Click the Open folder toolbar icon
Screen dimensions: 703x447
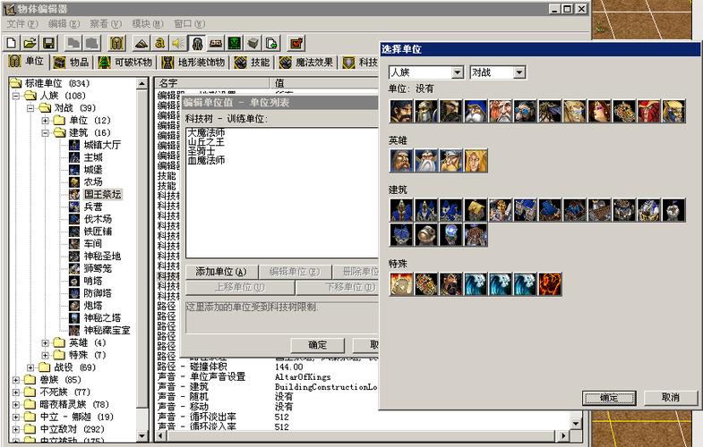[30, 43]
